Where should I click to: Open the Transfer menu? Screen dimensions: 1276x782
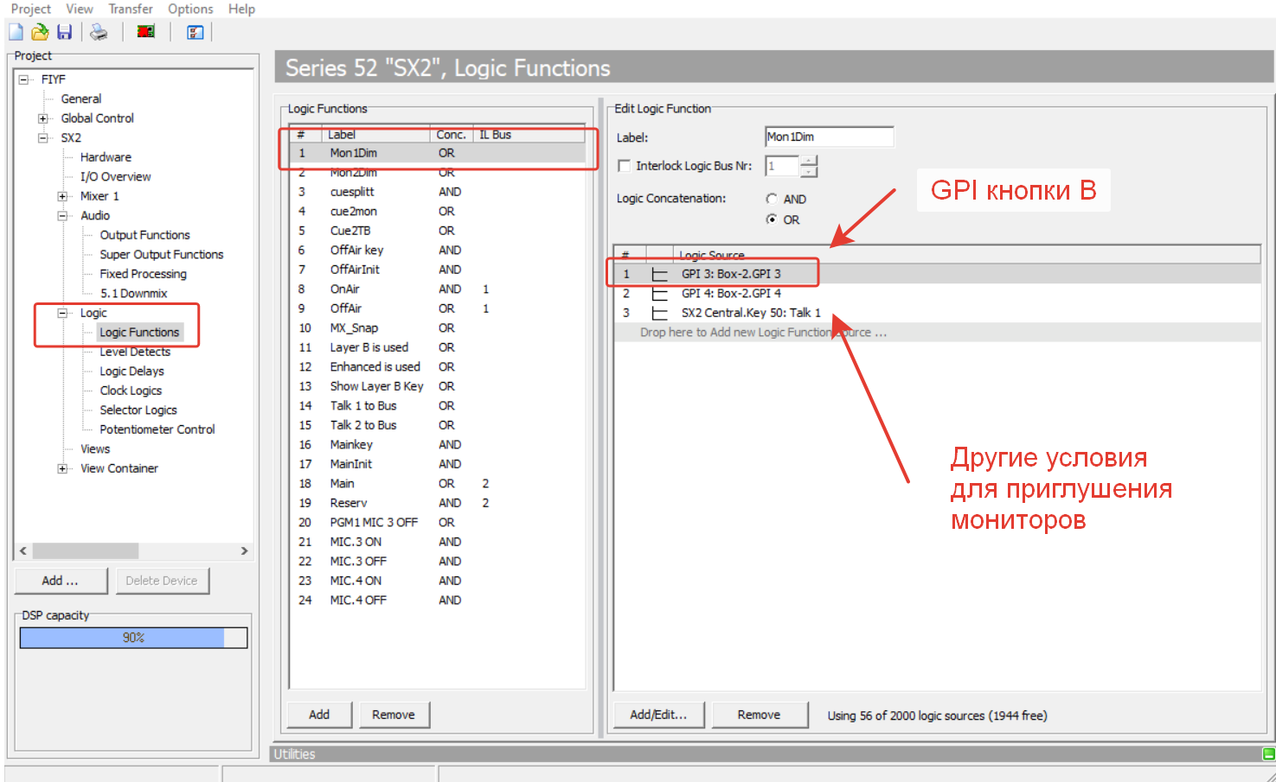pyautogui.click(x=131, y=9)
